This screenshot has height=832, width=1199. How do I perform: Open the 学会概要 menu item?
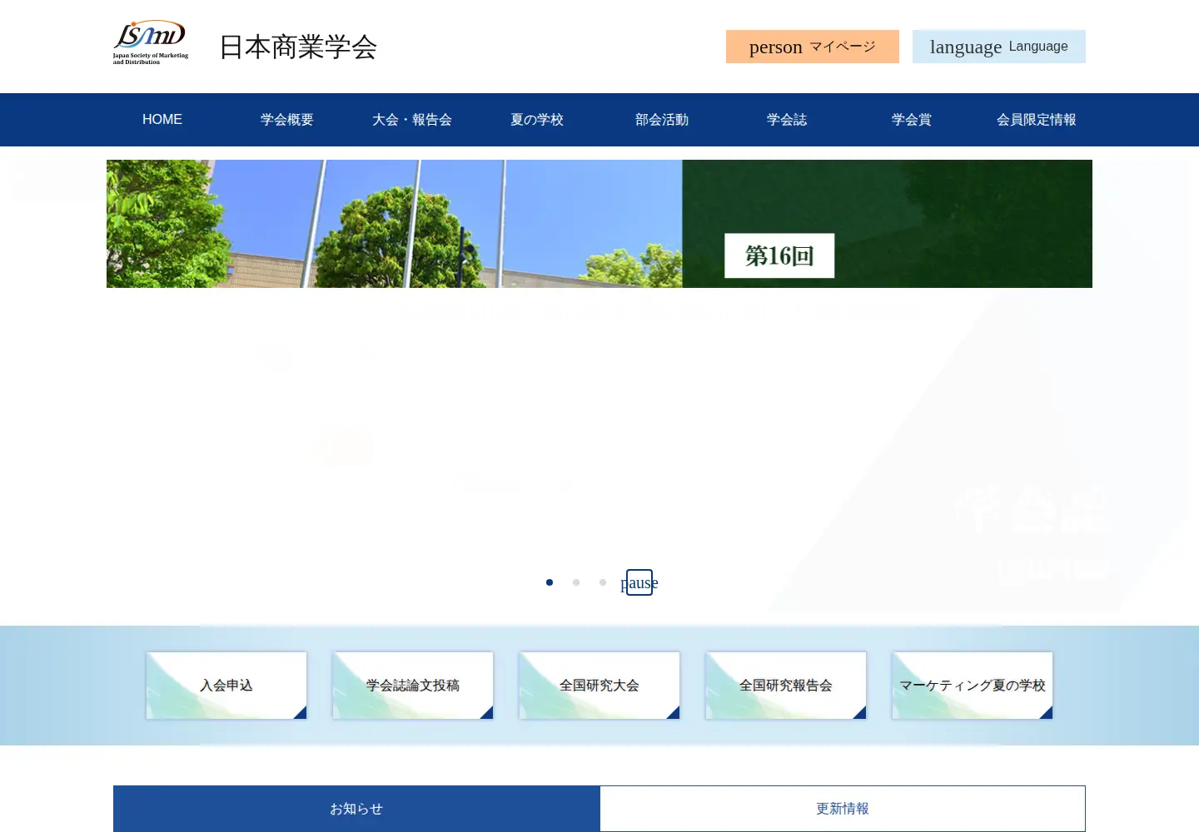[287, 120]
